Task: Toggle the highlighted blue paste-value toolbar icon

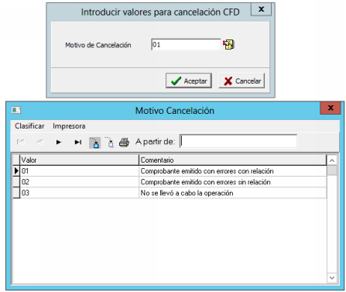Action: tap(94, 143)
